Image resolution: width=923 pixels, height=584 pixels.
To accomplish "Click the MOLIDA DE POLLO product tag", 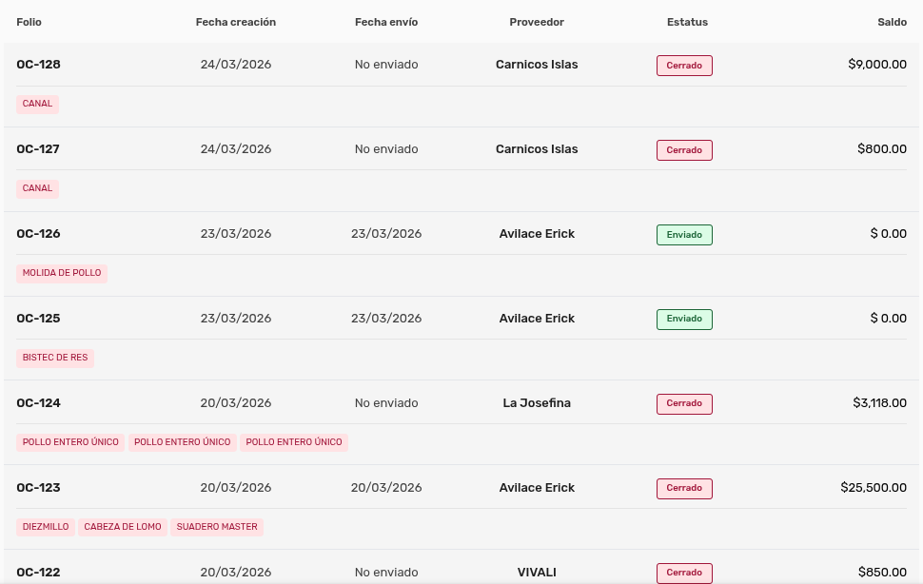I will (62, 274).
